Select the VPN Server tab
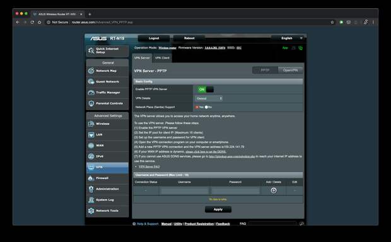Screen dimensions: 391x242 click(142, 58)
